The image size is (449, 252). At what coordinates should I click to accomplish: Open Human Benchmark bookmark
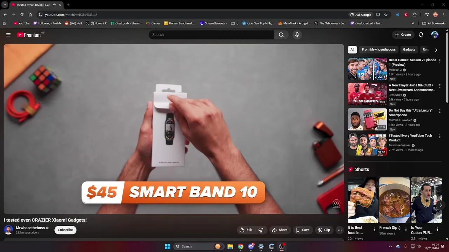click(x=179, y=23)
